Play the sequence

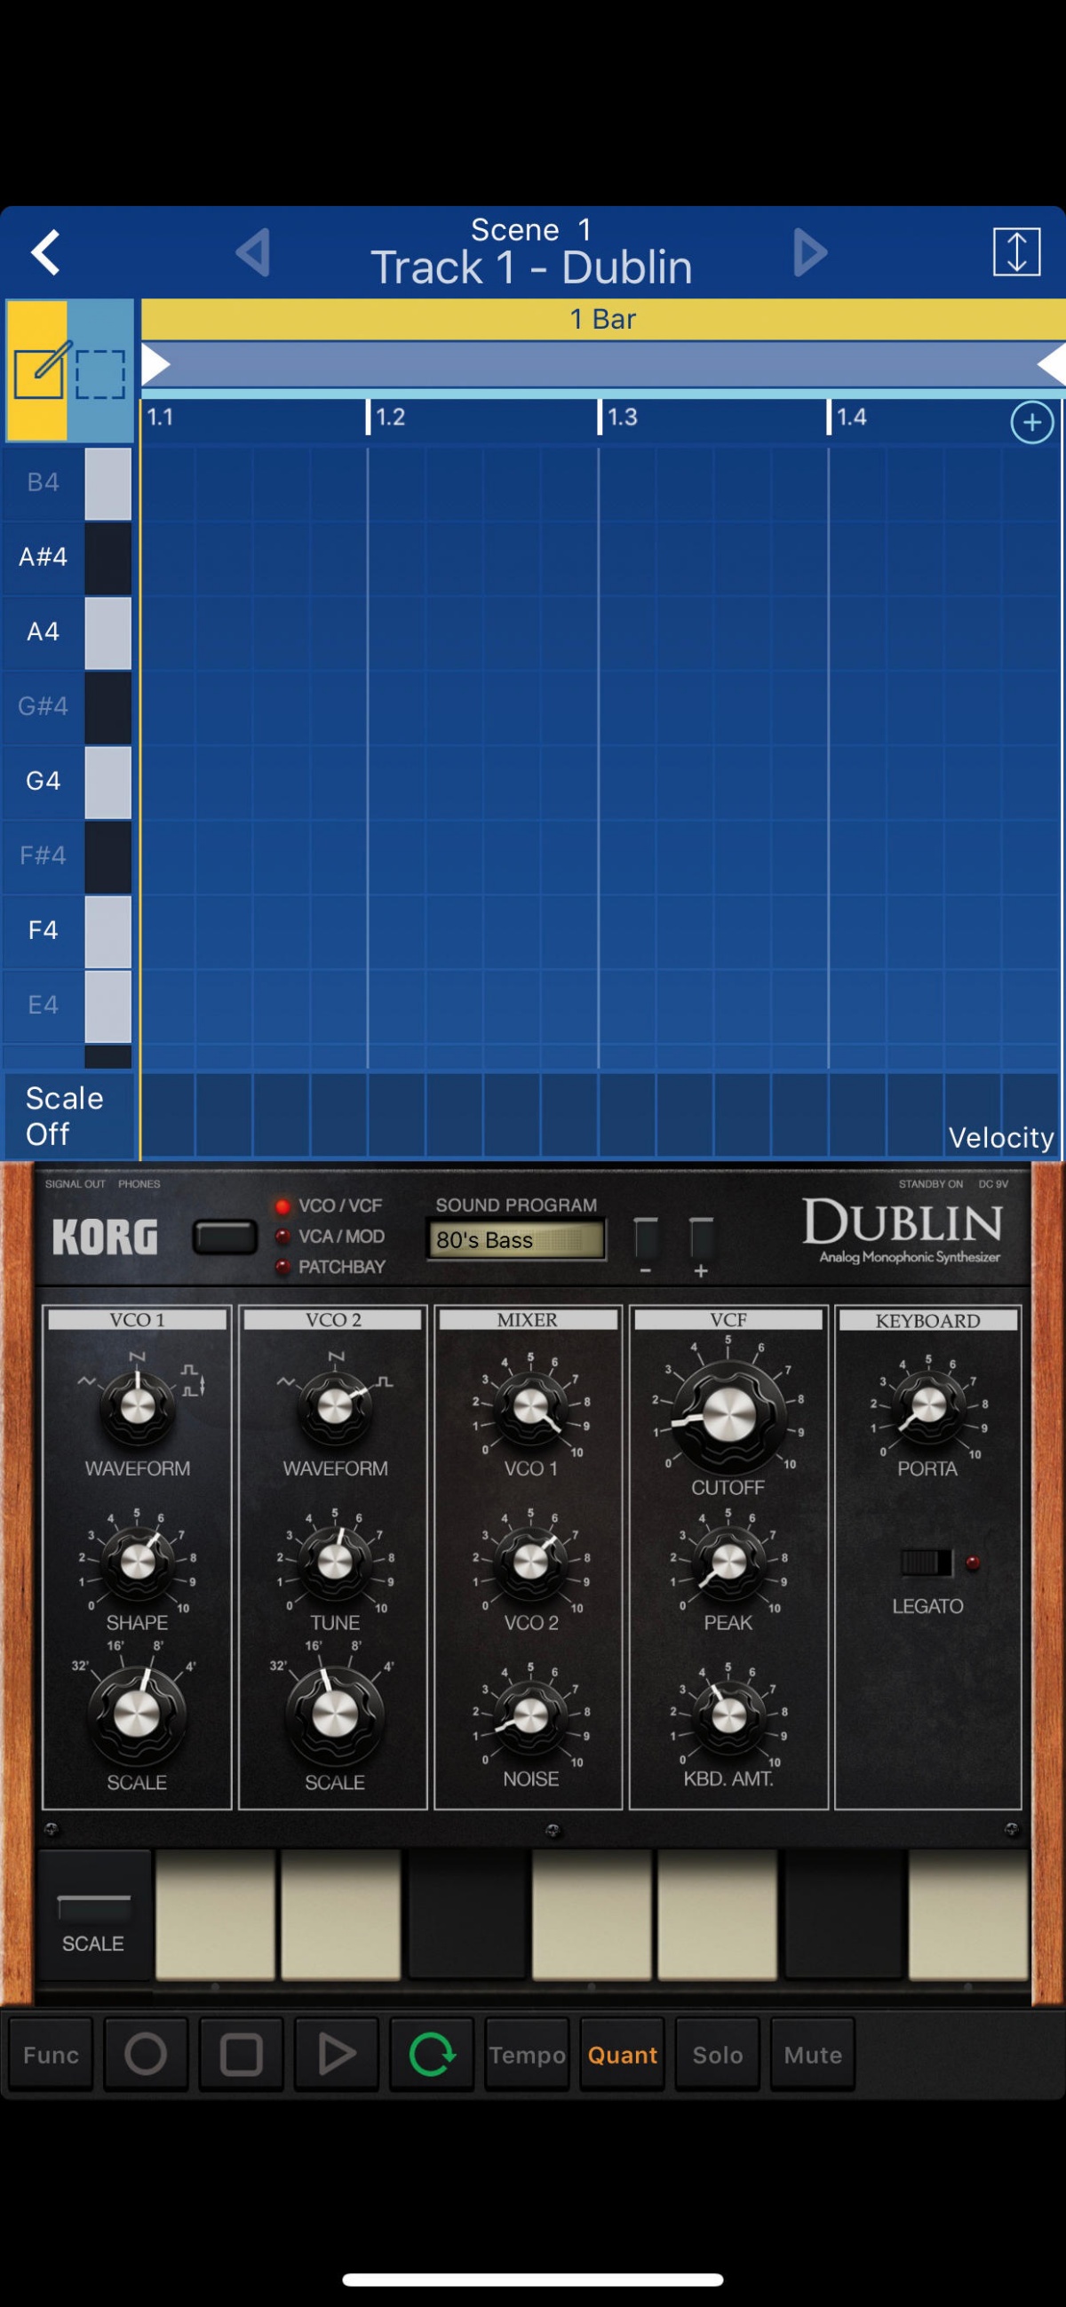pos(336,2055)
